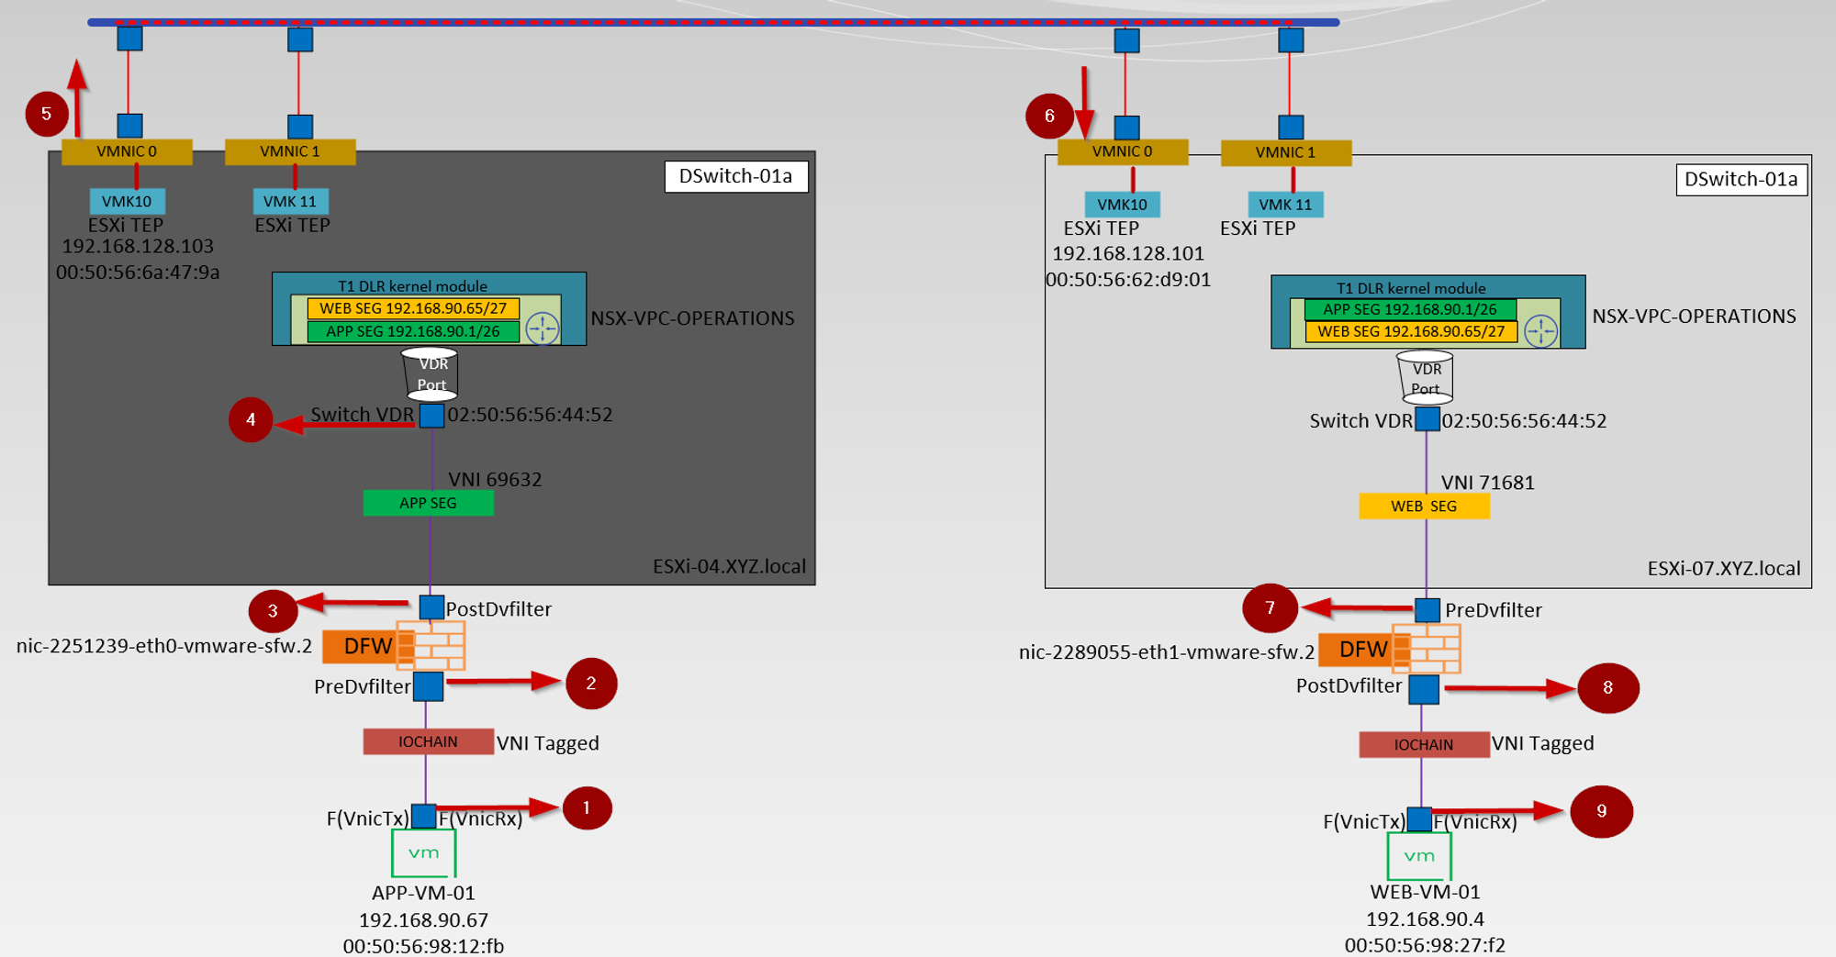The width and height of the screenshot is (1836, 957).
Task: Click the blue PreDvfilter port square near step 7
Action: pyautogui.click(x=1427, y=610)
